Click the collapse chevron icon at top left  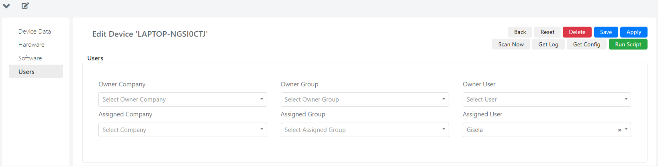point(6,6)
